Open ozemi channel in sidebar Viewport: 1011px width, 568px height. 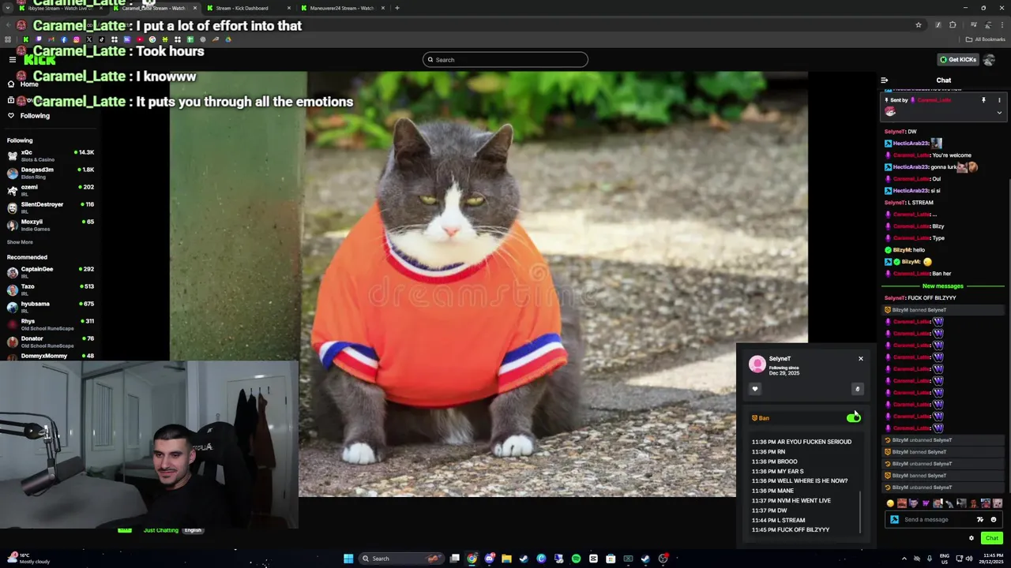point(51,190)
